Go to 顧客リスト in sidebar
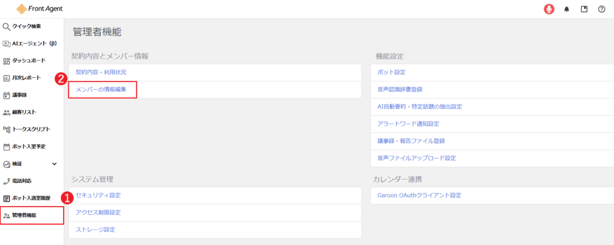Screen dimensions: 614x245 coord(26,112)
